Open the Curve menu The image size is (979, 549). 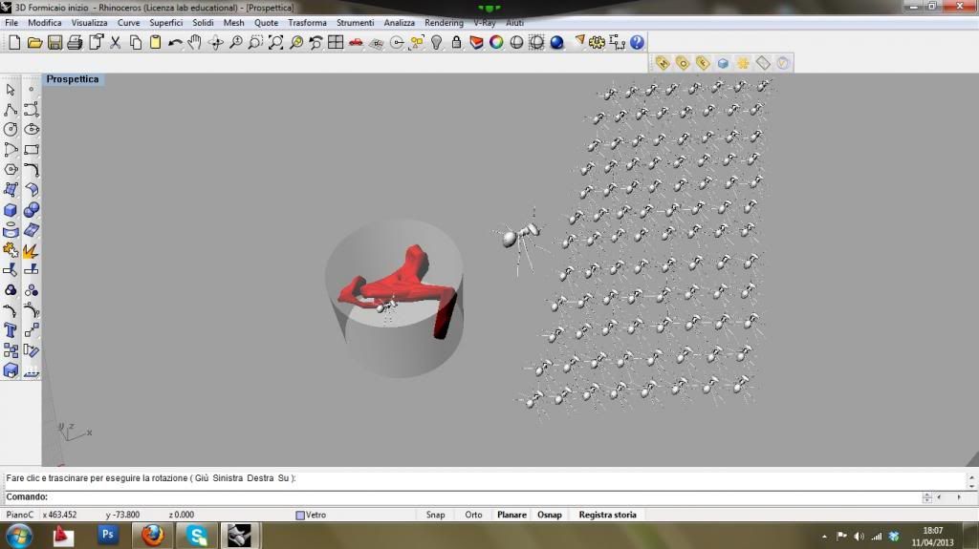(x=129, y=23)
